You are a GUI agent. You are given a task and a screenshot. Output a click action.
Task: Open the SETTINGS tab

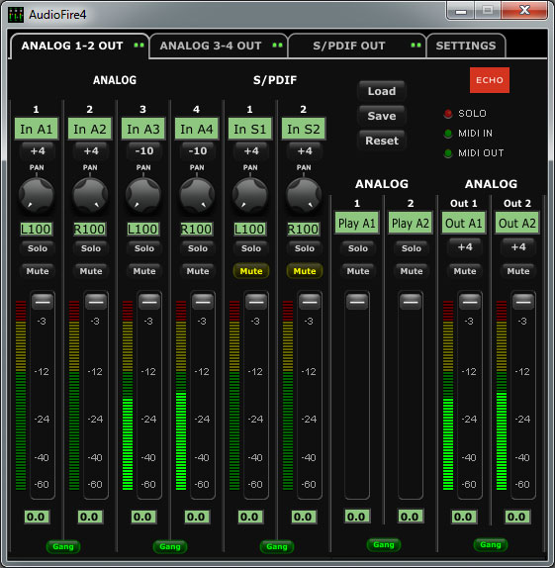466,46
